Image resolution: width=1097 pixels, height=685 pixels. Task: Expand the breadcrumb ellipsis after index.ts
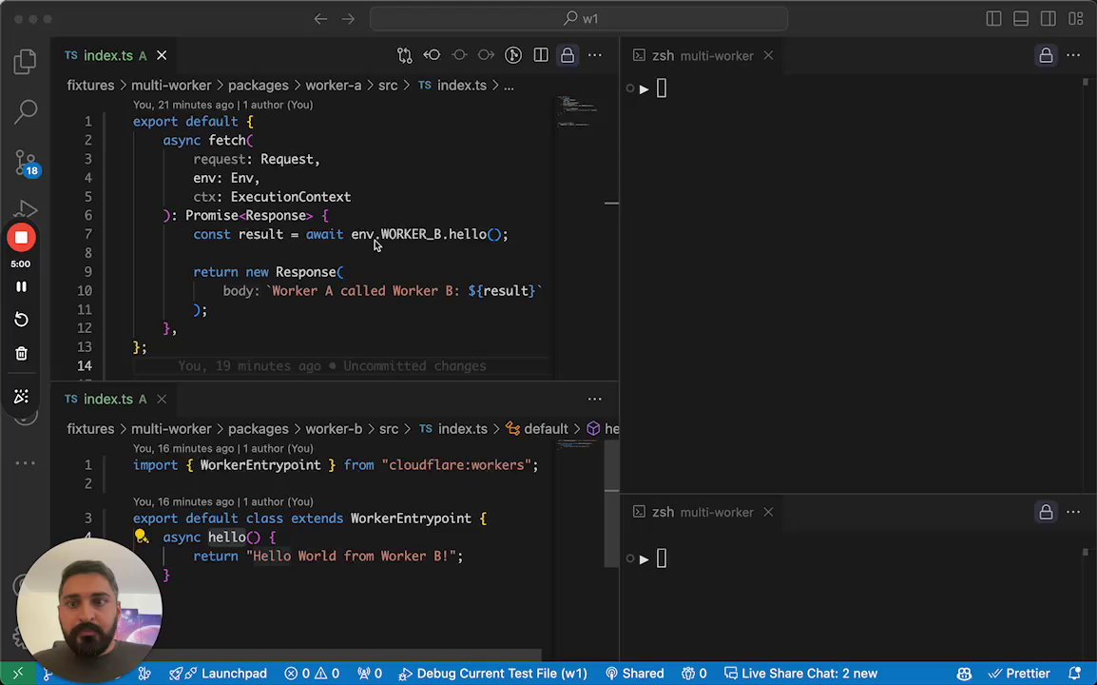click(x=509, y=86)
